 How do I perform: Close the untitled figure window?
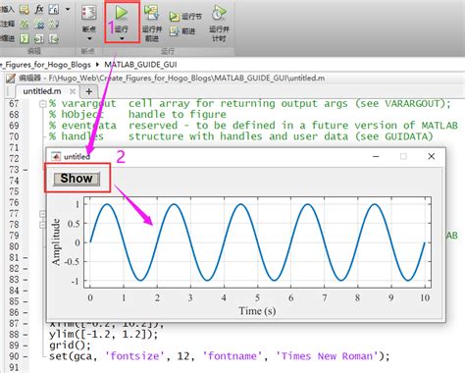[432, 156]
